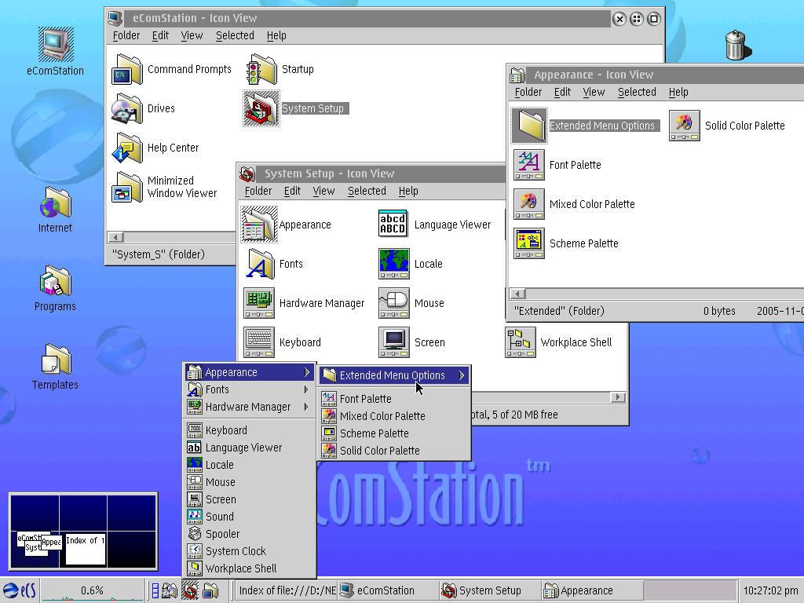
Task: Click the System Setup toolbox icon in eComStation window
Action: [x=261, y=108]
